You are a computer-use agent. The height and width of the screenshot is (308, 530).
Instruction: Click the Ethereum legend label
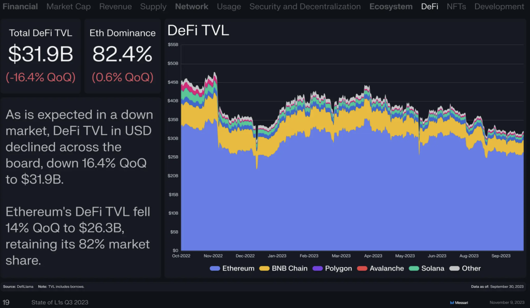coord(238,269)
